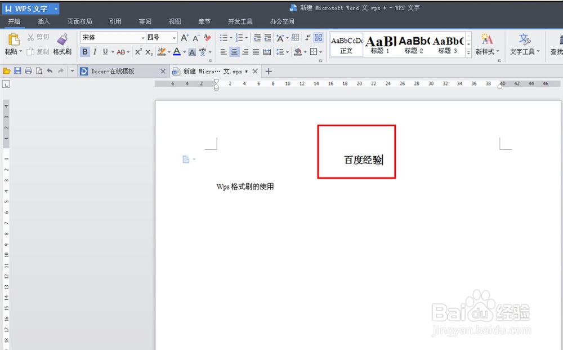Click the phonetic guide (wén 文) icon
Viewport: 563px width, 350px height.
tap(203, 52)
